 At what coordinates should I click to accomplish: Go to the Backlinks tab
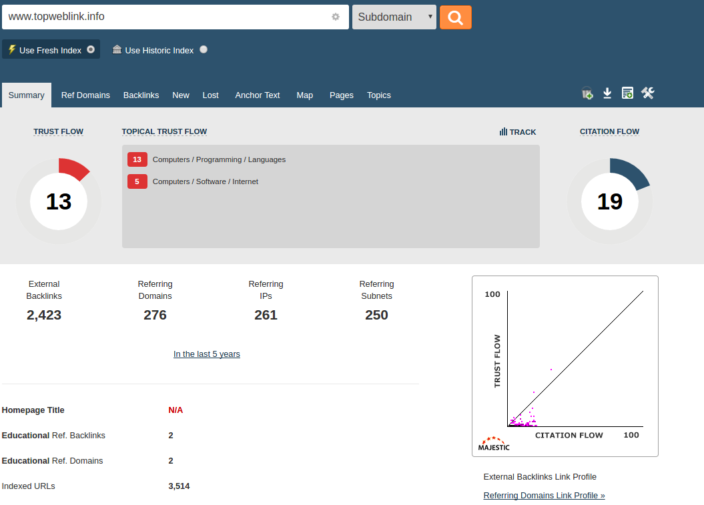click(x=141, y=95)
